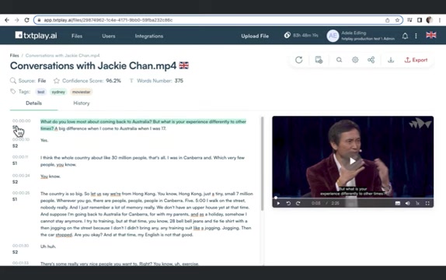Switch to the History tab
Viewport: 446px width, 280px height.
tap(82, 103)
